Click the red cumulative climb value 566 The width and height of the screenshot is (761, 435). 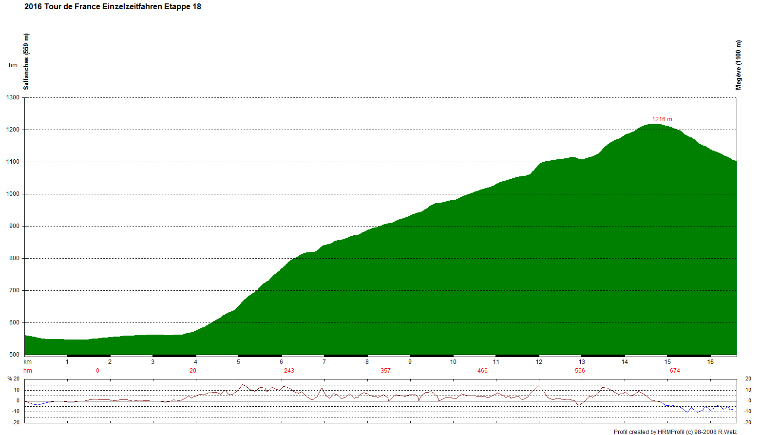[580, 371]
